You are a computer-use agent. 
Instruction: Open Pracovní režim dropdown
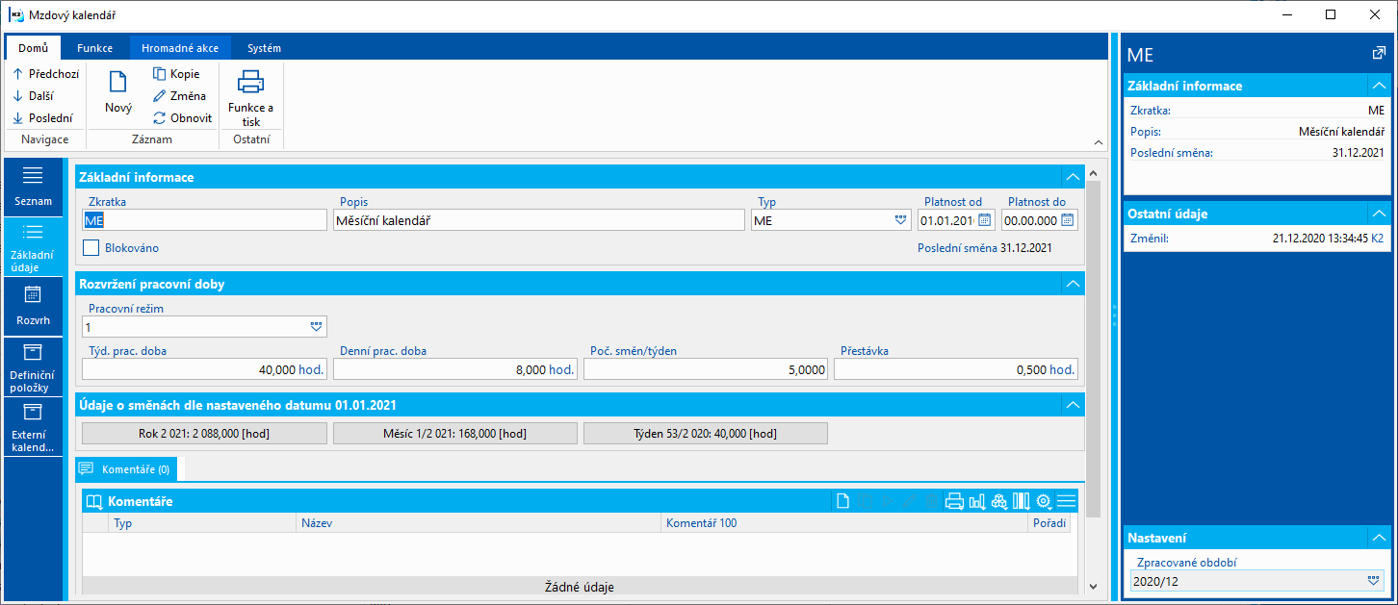[318, 327]
